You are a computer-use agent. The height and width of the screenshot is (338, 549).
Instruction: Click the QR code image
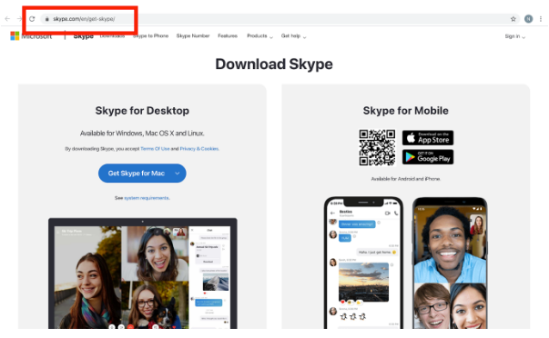point(377,147)
